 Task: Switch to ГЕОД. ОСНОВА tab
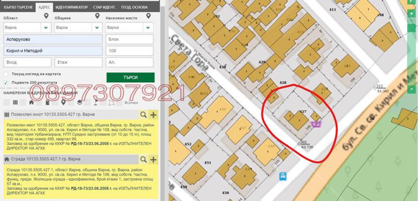coord(135,7)
